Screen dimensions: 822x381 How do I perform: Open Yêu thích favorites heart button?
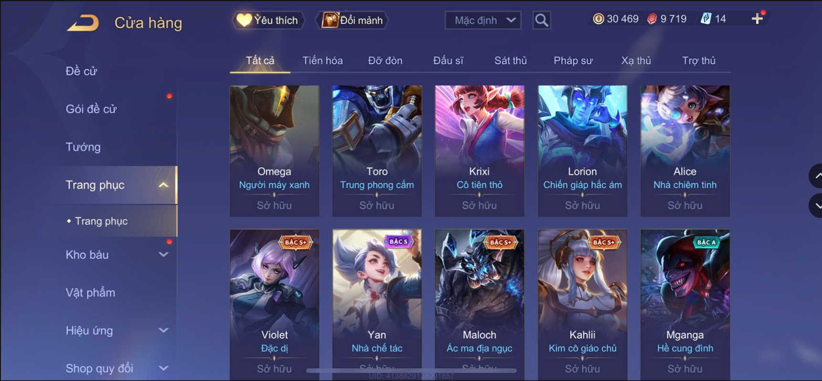[268, 20]
